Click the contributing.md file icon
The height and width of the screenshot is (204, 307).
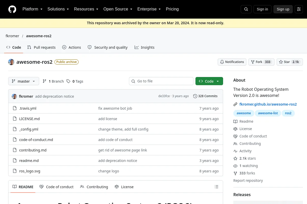(x=15, y=150)
